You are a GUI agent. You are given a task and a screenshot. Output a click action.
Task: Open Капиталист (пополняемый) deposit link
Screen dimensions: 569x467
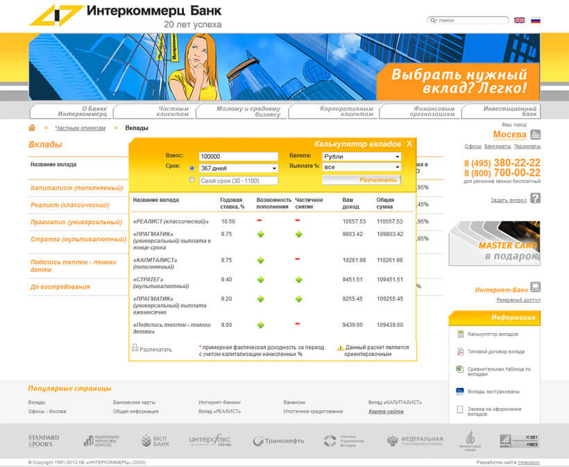[77, 188]
